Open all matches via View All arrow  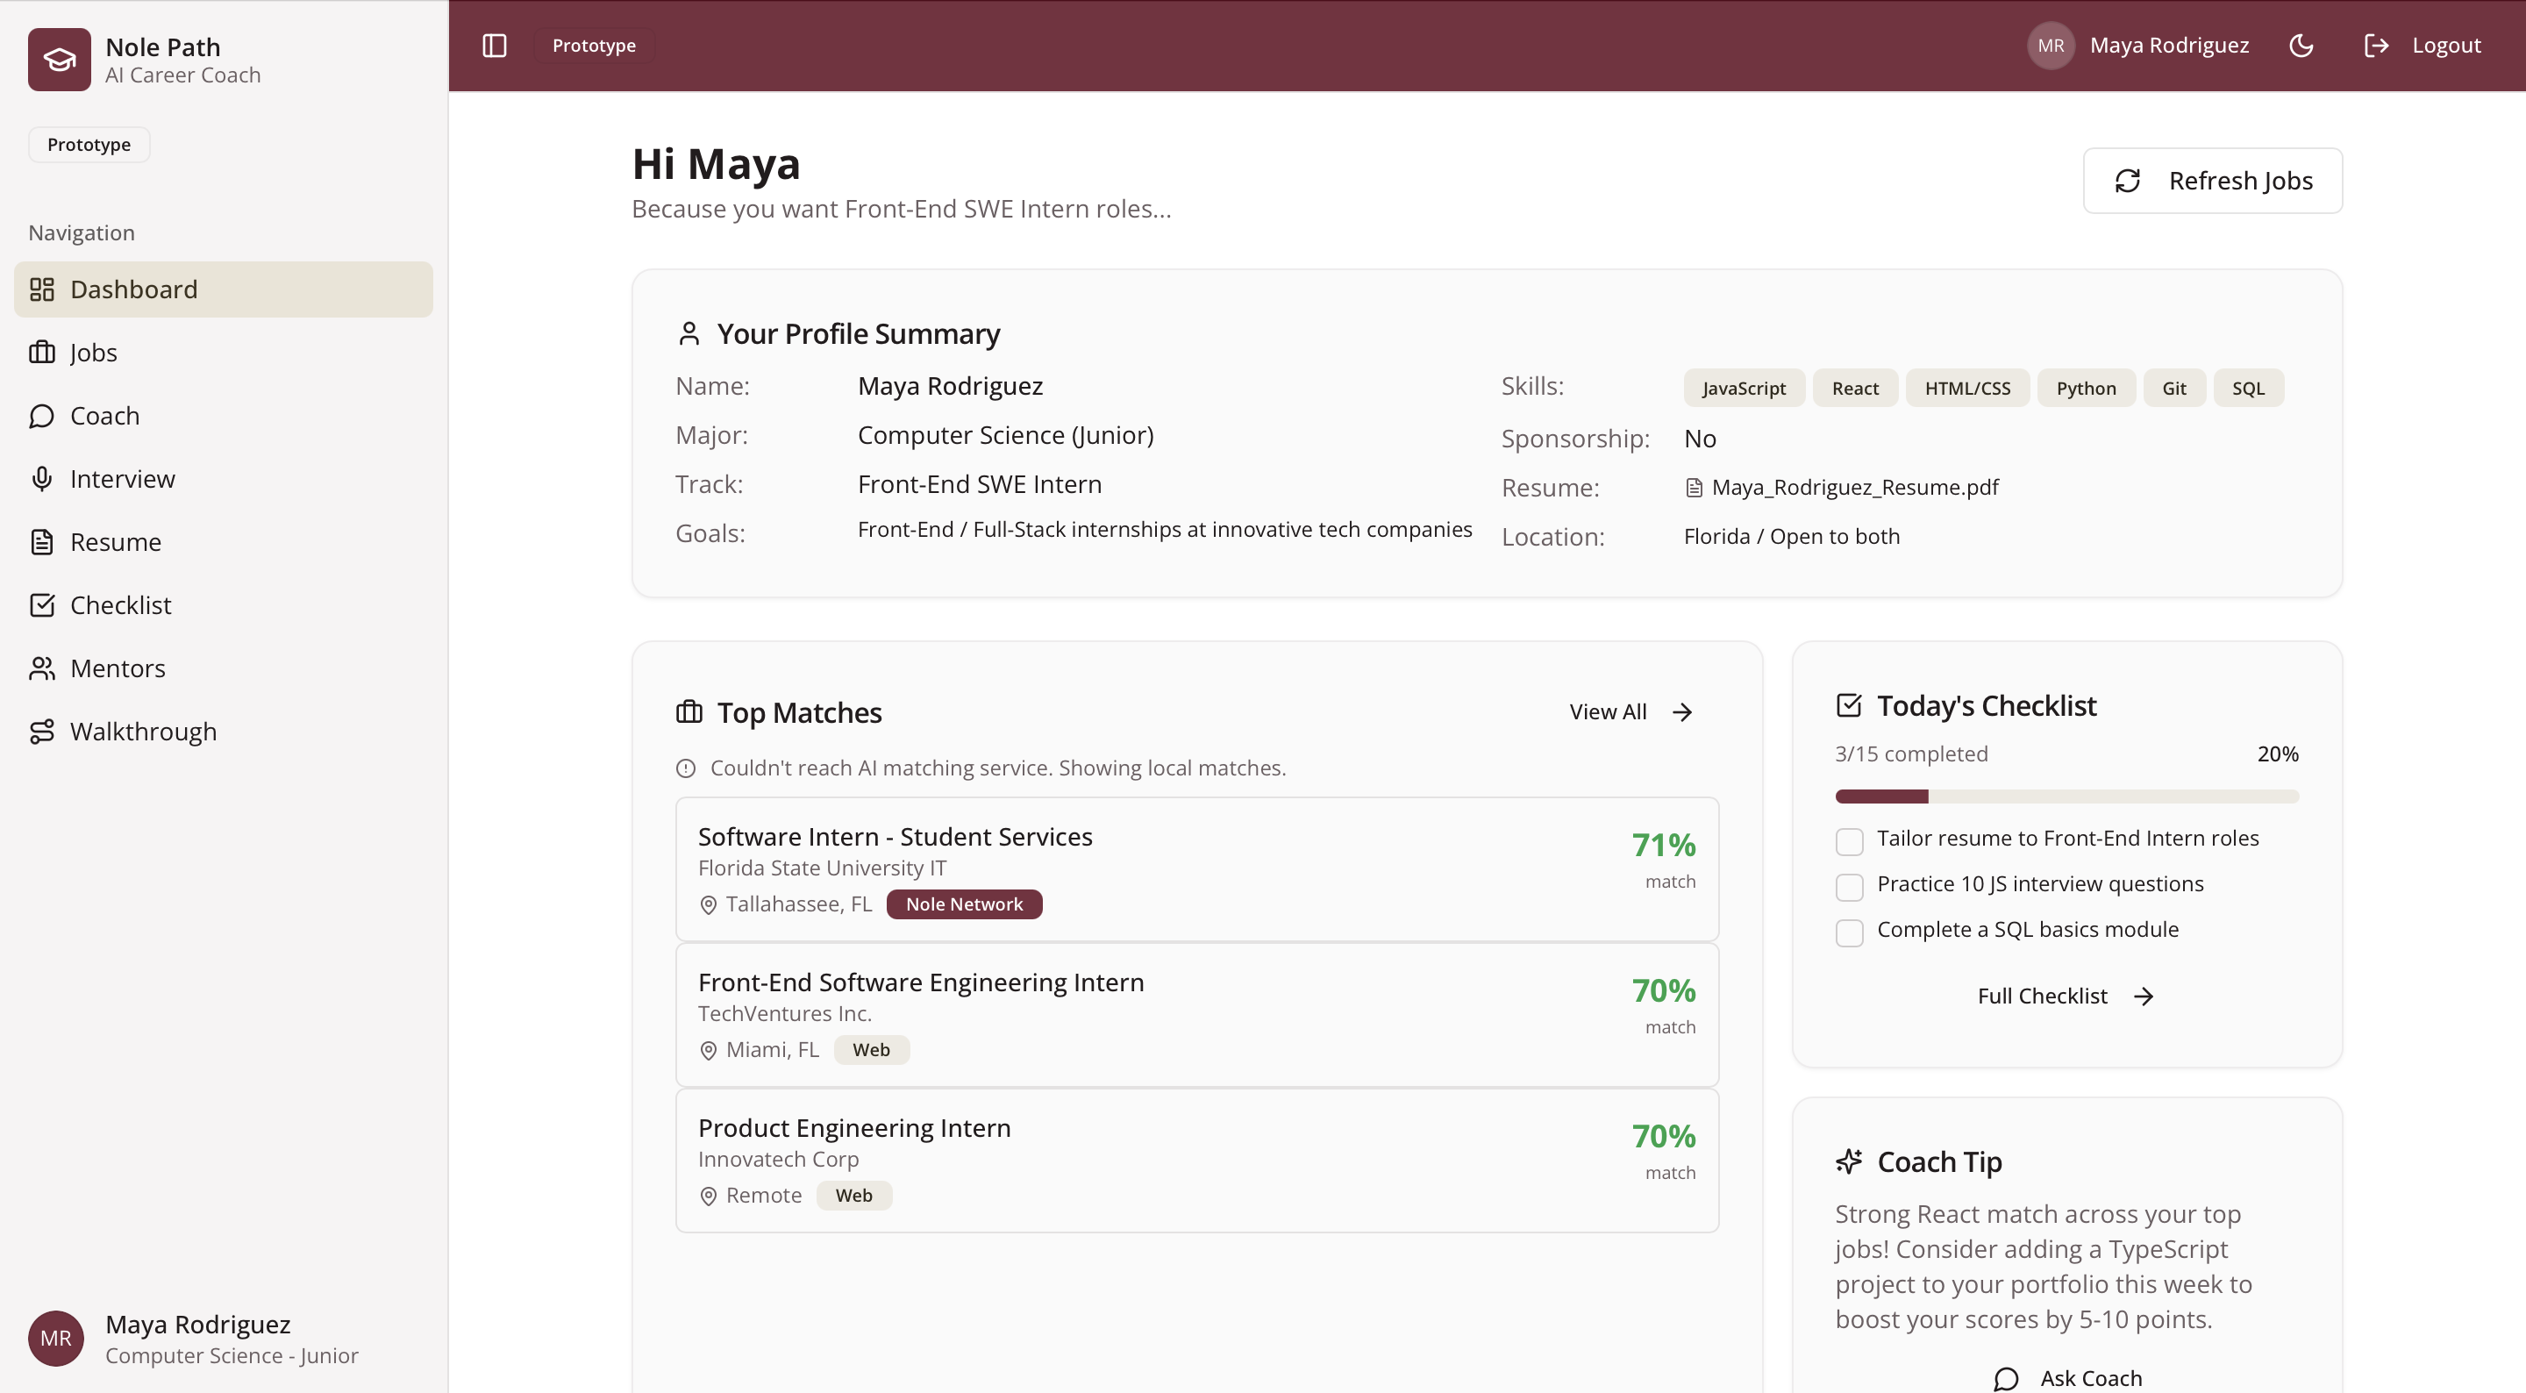coord(1681,712)
